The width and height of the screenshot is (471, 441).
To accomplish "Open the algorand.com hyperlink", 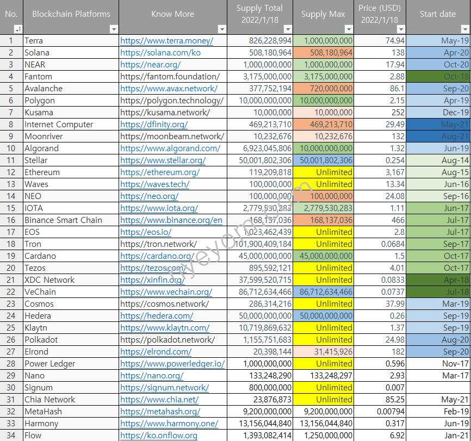I will [170, 148].
